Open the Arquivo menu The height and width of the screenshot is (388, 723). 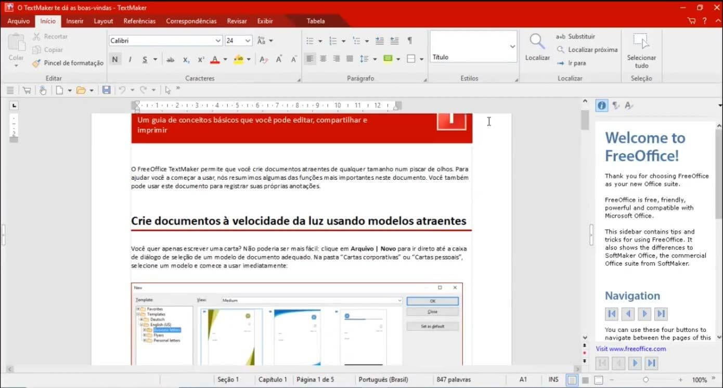pyautogui.click(x=18, y=21)
